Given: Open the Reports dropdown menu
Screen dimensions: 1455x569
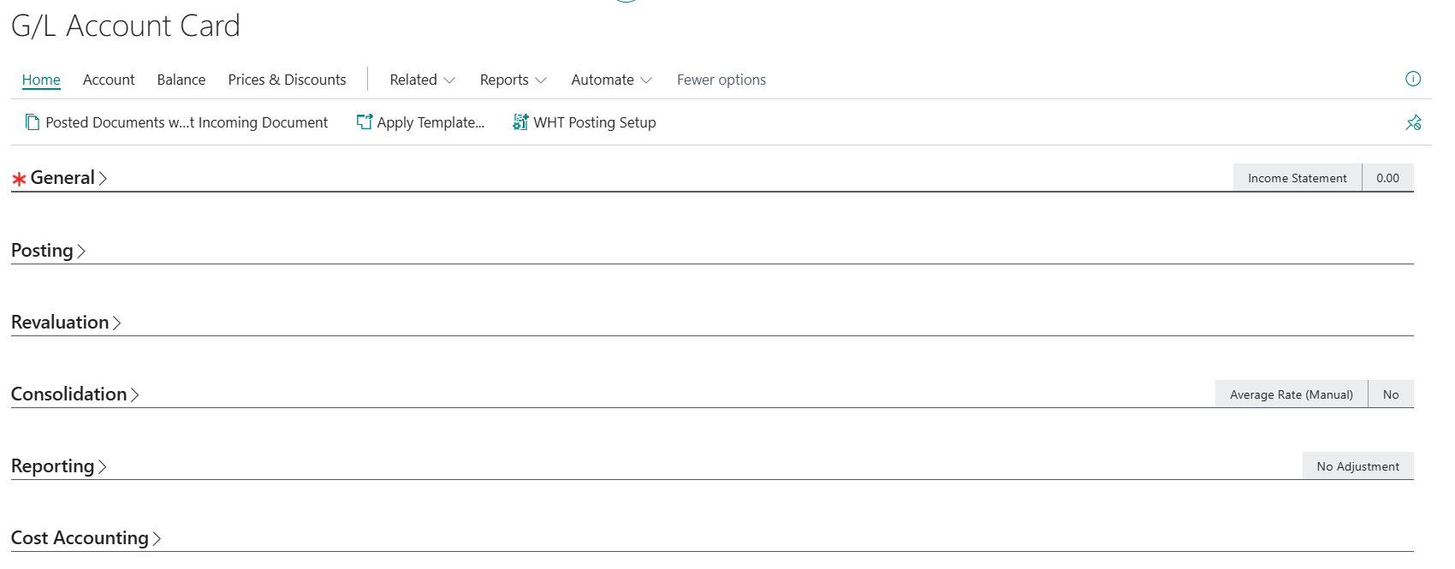Looking at the screenshot, I should tap(513, 80).
